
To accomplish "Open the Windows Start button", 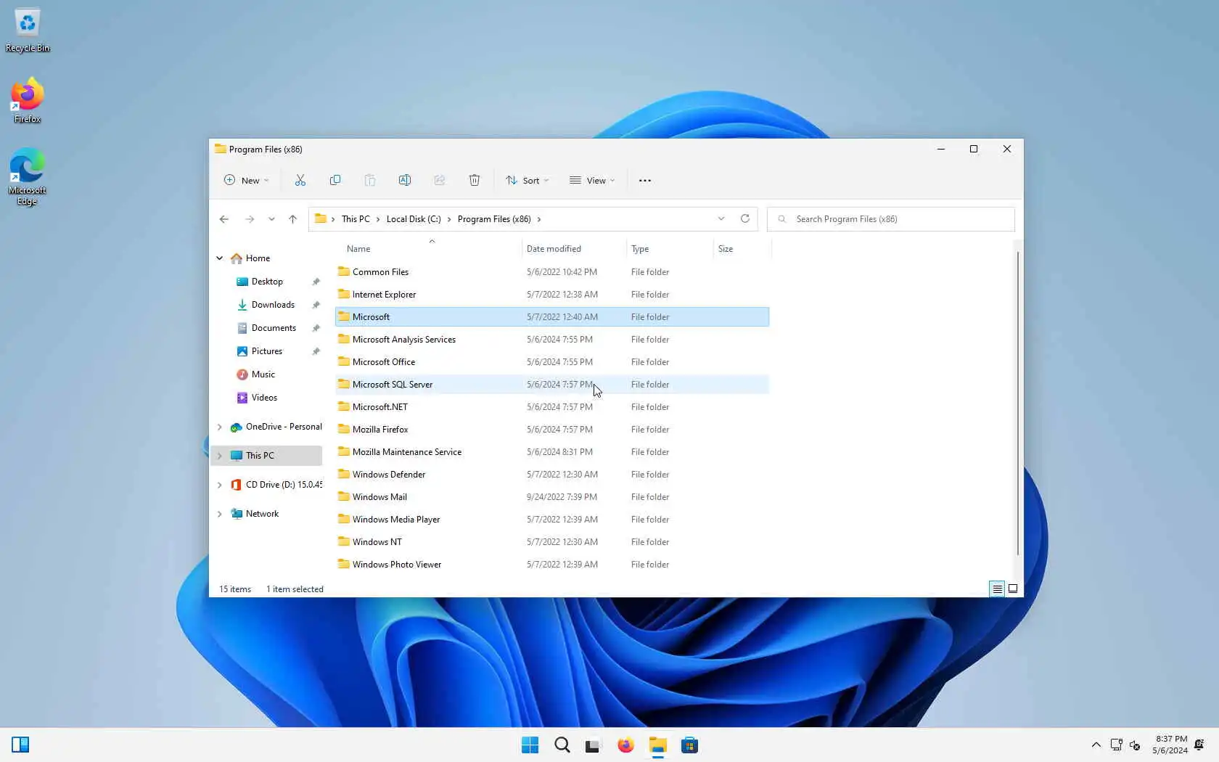I will click(x=530, y=745).
